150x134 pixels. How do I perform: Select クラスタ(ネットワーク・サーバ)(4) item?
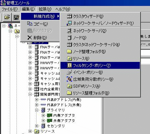click(x=100, y=44)
